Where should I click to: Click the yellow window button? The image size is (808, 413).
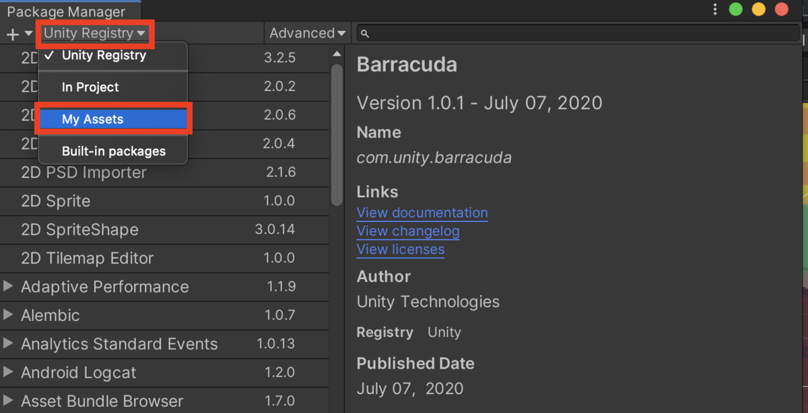click(x=759, y=9)
